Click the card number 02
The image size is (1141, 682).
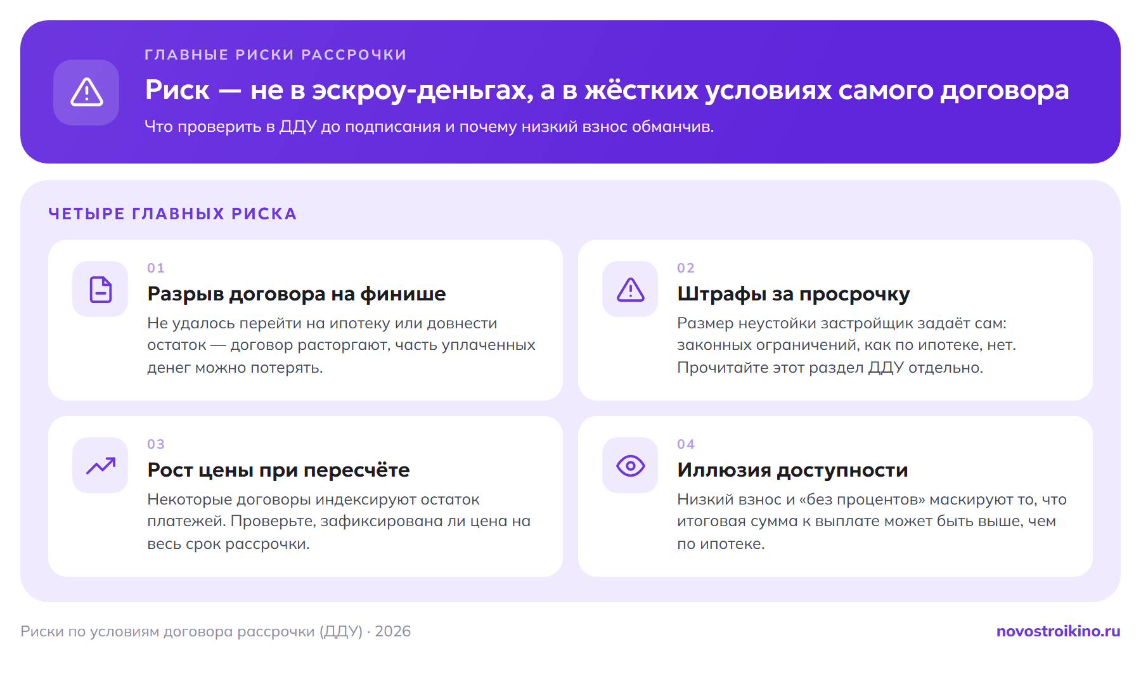pyautogui.click(x=686, y=267)
